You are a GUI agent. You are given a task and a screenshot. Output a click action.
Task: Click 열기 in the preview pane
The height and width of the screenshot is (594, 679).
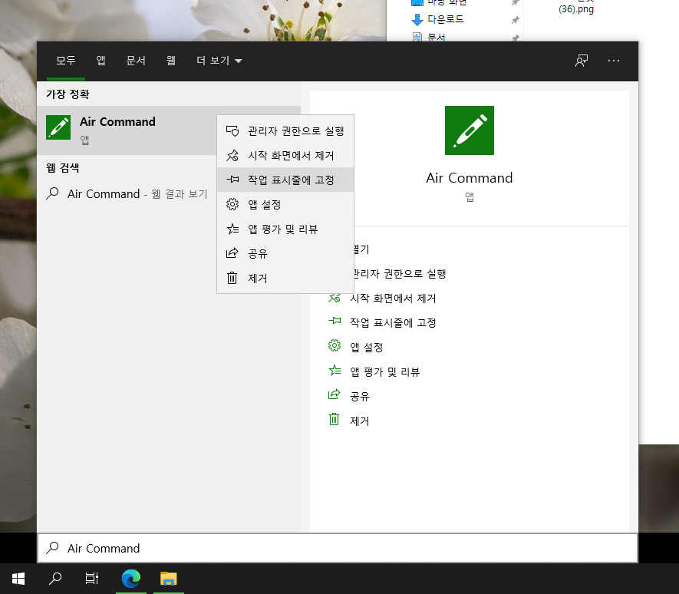coord(361,249)
